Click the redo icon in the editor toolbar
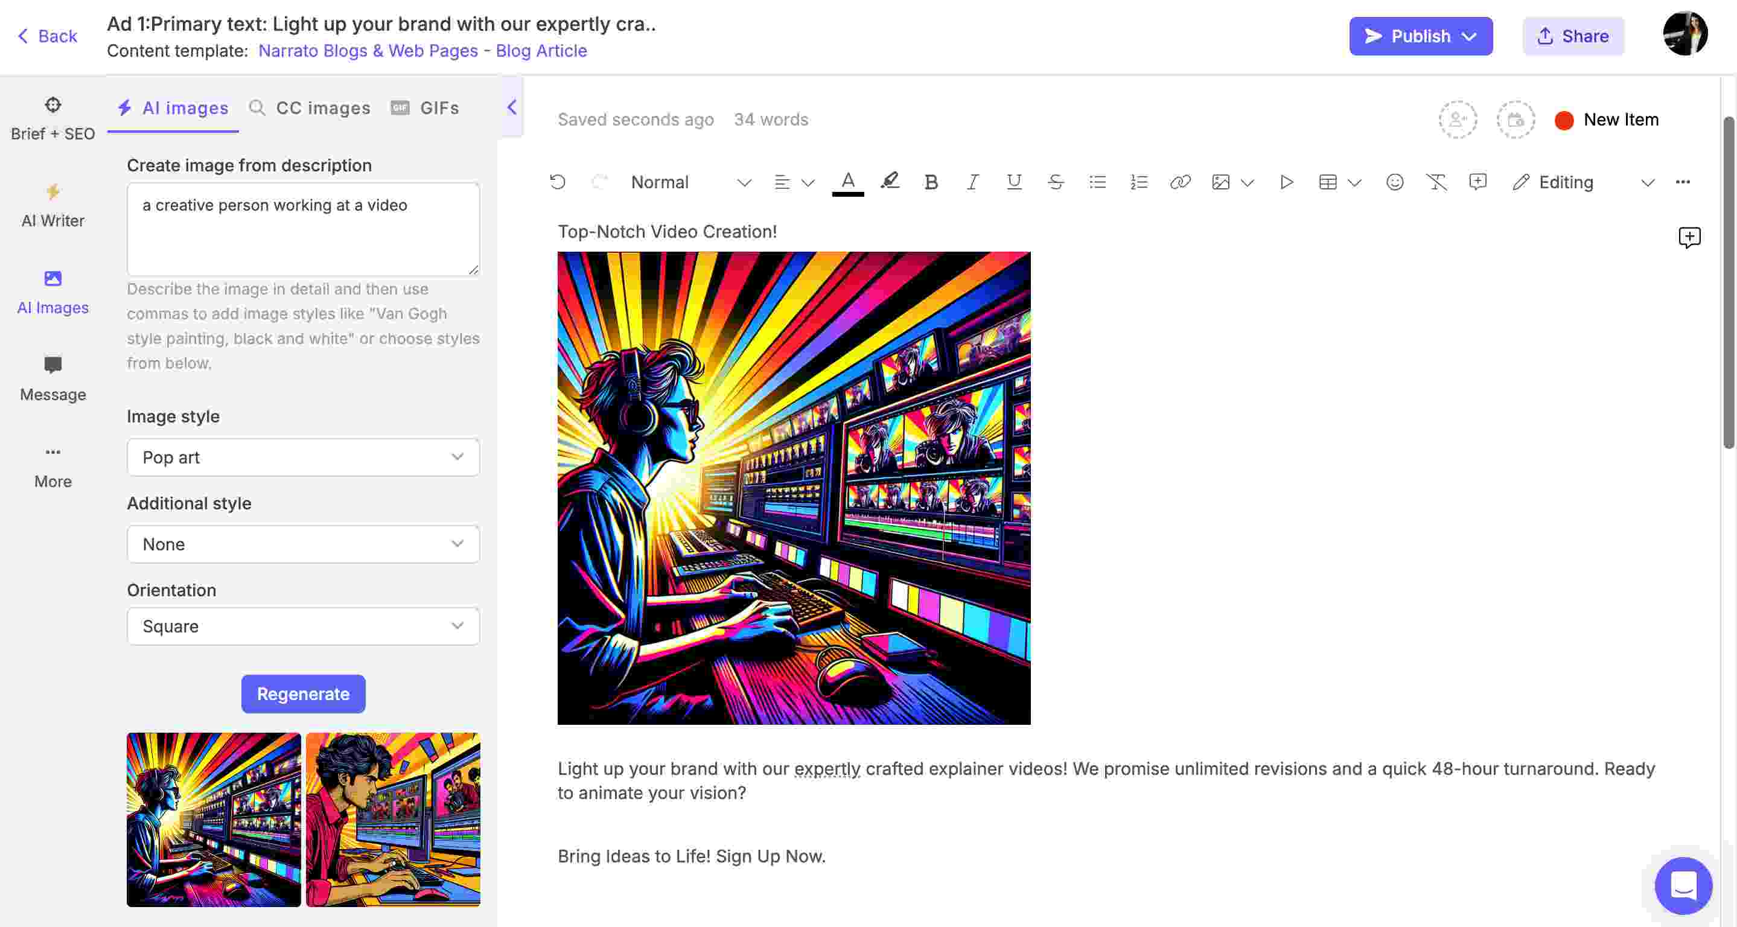Image resolution: width=1737 pixels, height=927 pixels. coord(599,182)
